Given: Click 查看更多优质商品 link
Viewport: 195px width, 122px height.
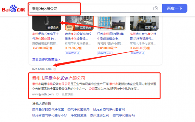Looking at the screenshot, I should click(x=46, y=60).
